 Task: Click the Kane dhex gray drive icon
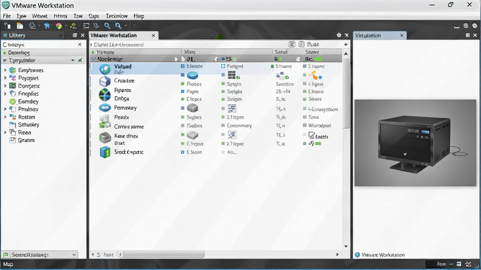click(x=105, y=138)
